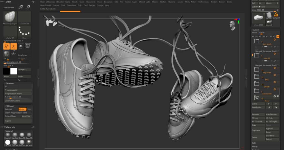
Task: Click the AutoReorder button
Action: pyautogui.click(x=272, y=114)
